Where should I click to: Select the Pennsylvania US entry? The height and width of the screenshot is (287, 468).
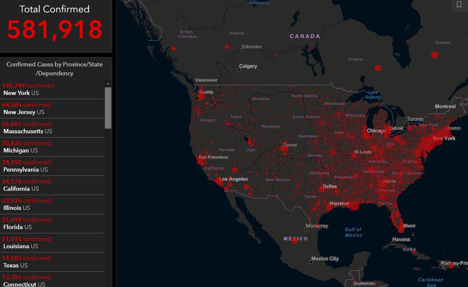click(52, 166)
